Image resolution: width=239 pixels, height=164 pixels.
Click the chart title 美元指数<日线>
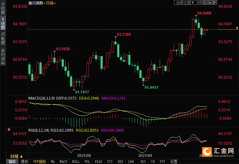pos(42,3)
